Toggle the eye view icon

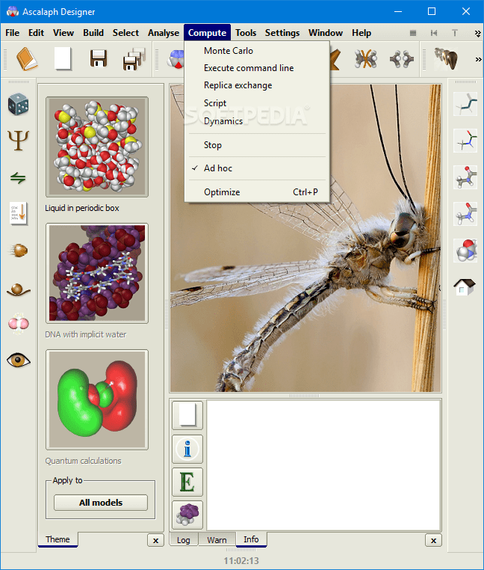[18, 361]
